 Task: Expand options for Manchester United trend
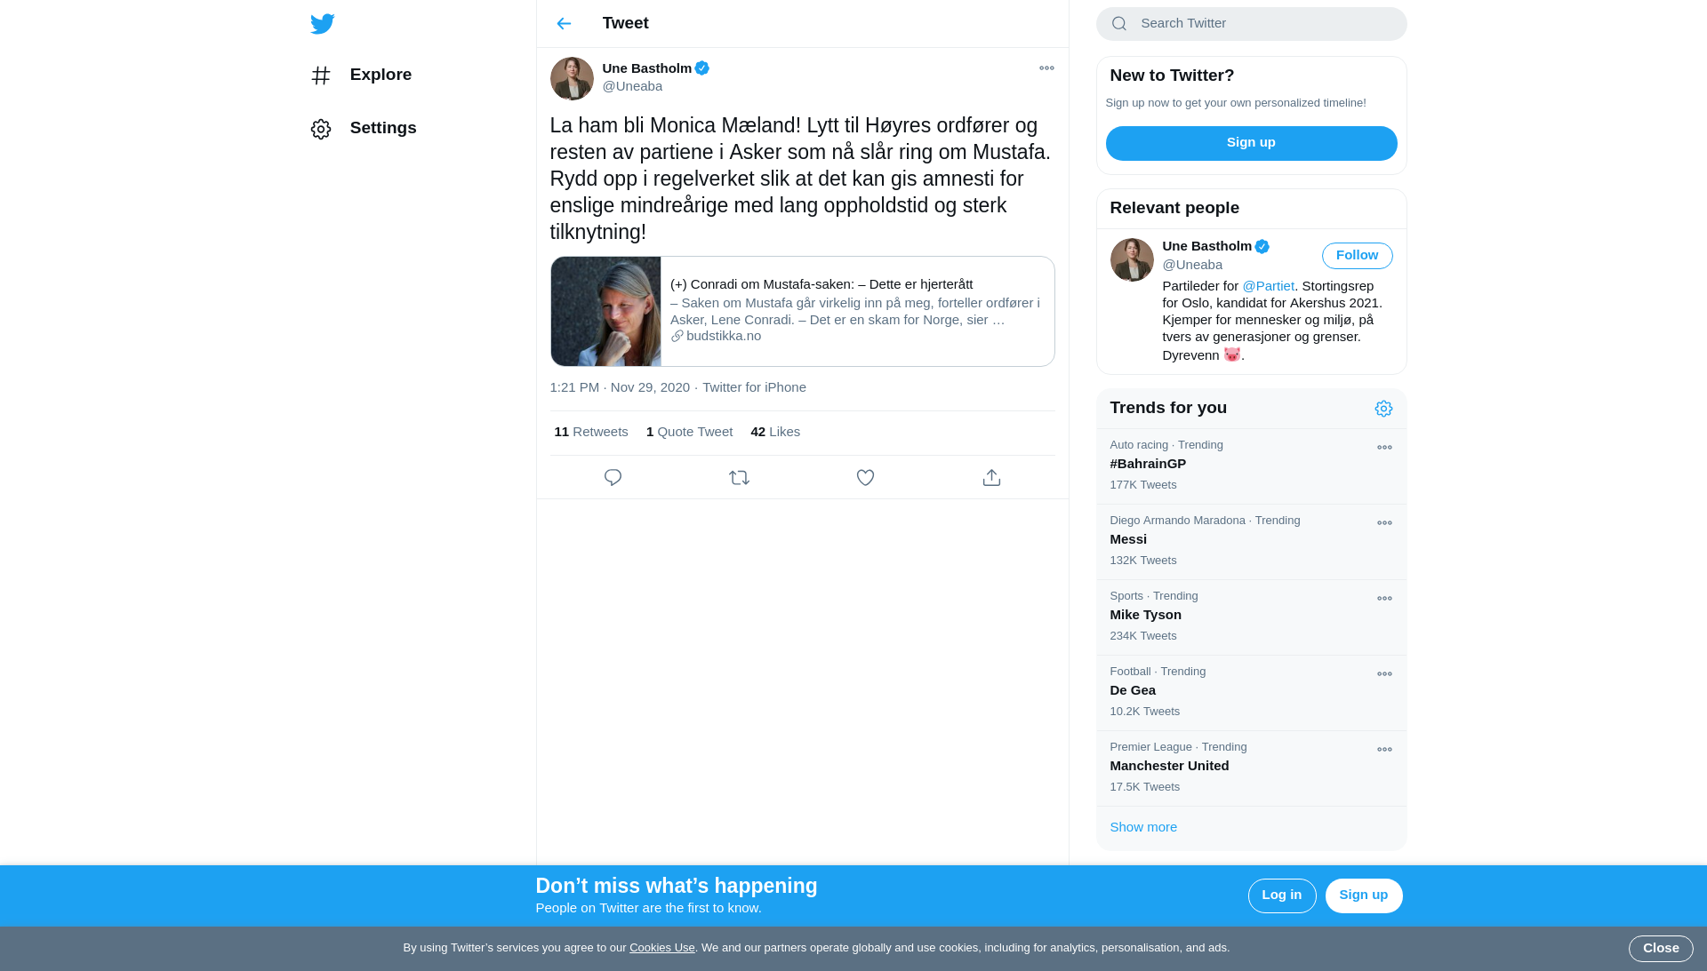point(1384,750)
